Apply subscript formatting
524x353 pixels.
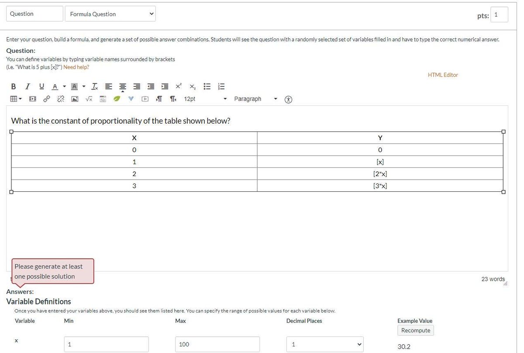pos(193,87)
